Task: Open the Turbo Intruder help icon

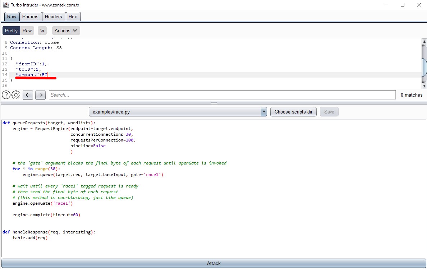Action: [x=6, y=95]
